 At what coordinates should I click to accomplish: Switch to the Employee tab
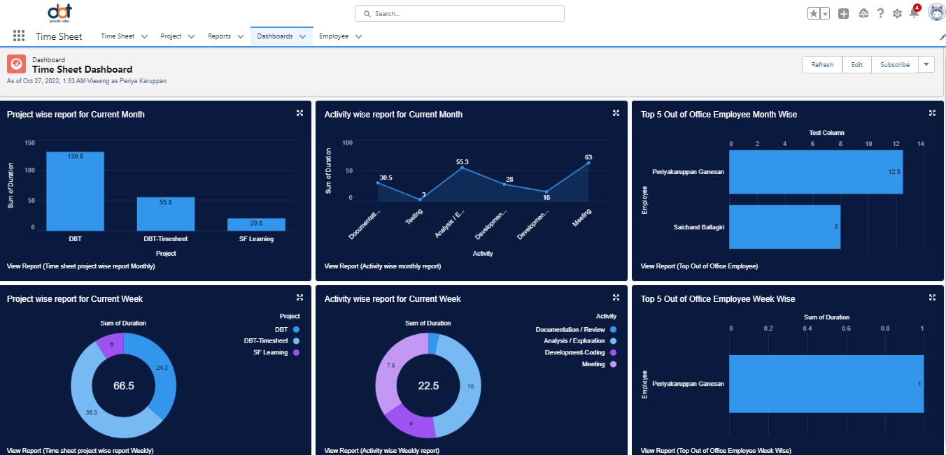point(334,36)
